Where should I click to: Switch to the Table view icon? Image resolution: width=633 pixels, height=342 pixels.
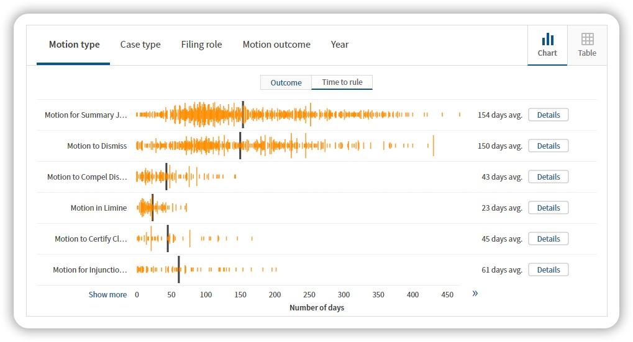tap(587, 45)
